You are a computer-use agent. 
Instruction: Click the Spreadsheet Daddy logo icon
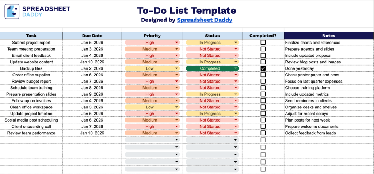point(12,12)
